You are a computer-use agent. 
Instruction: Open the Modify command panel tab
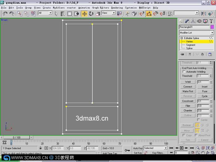point(187,21)
